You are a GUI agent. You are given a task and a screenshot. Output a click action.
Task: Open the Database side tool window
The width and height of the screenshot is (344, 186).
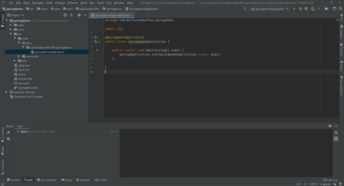(342, 32)
